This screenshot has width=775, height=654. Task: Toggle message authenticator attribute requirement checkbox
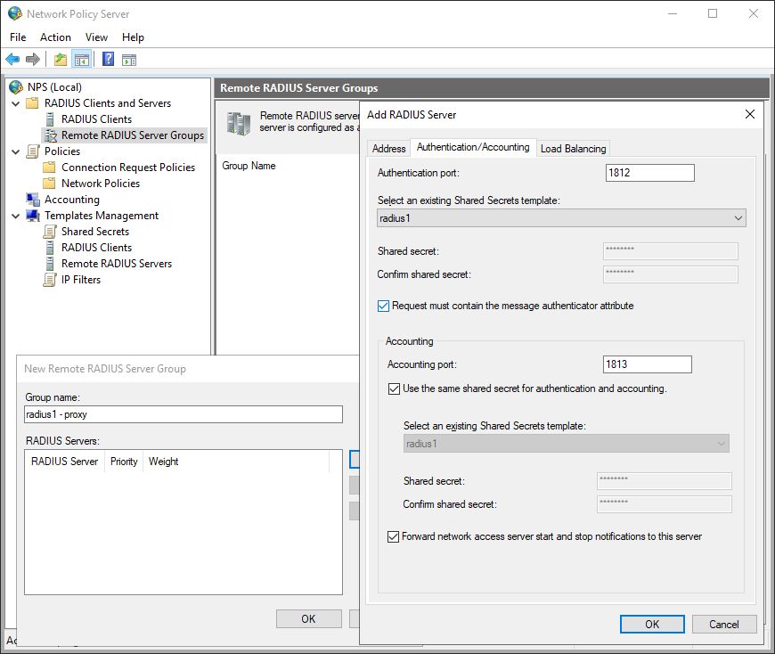click(383, 306)
